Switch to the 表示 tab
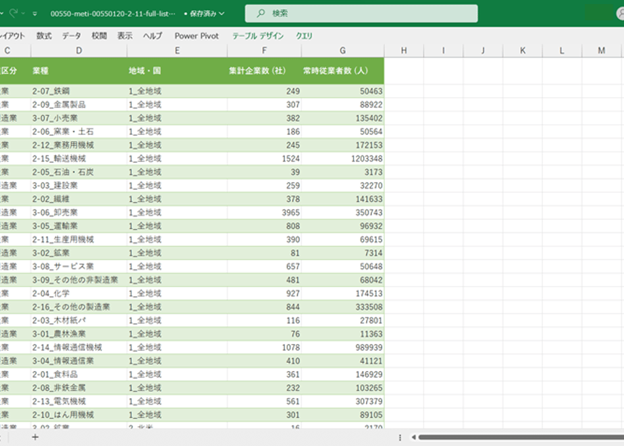 point(125,36)
